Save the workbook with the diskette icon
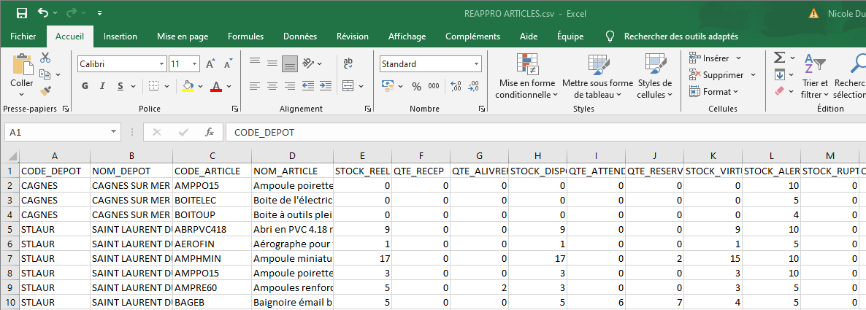 click(21, 13)
